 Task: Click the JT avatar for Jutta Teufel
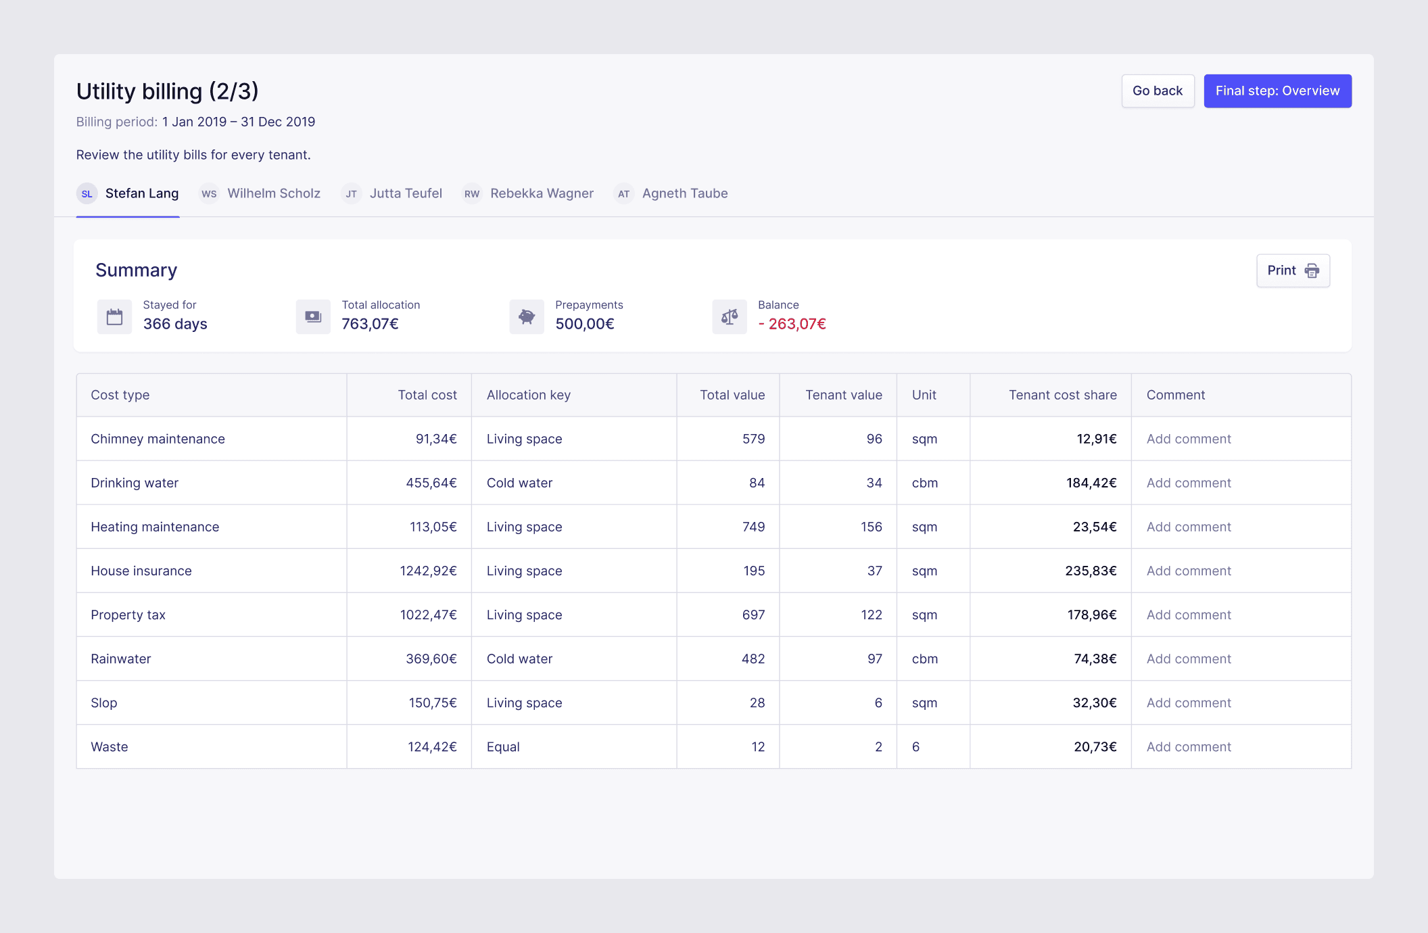pyautogui.click(x=351, y=193)
